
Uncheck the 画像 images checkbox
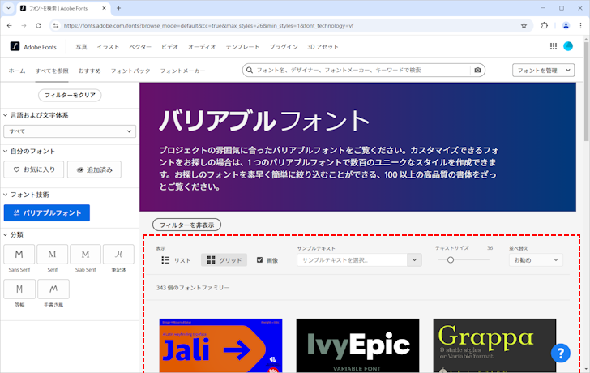pos(259,260)
